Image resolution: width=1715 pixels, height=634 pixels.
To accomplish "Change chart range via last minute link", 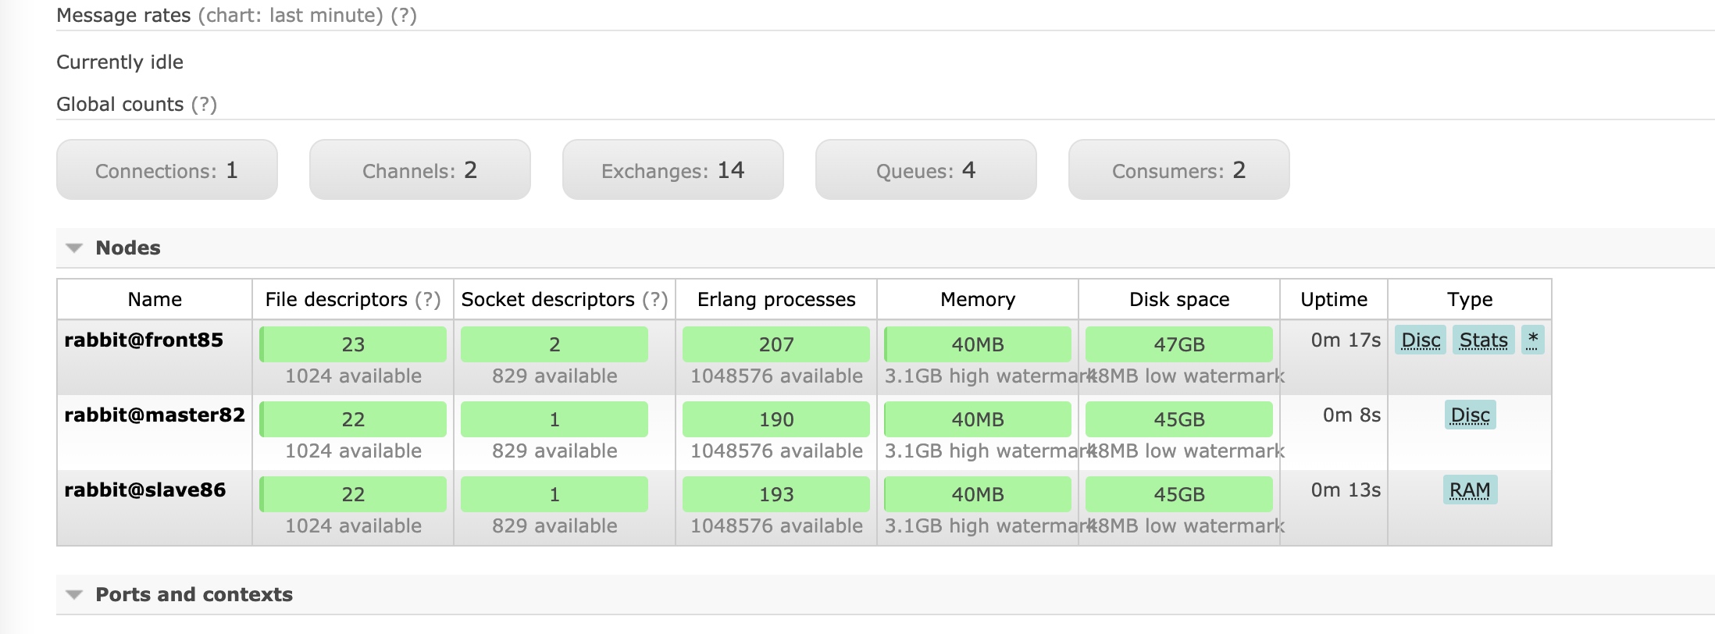I will click(x=325, y=16).
